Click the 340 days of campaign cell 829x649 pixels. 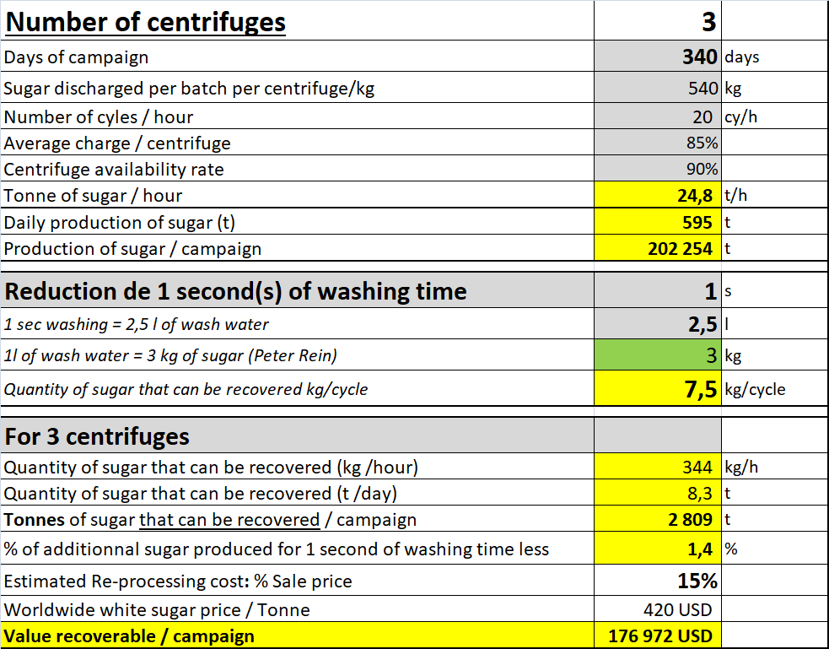658,57
